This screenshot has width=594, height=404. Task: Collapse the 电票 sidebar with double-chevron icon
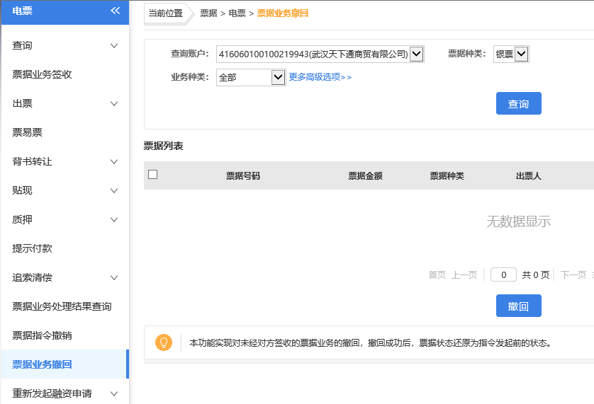click(115, 11)
